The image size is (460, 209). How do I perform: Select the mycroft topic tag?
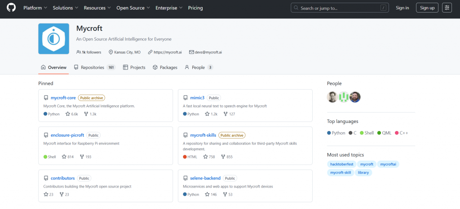(367, 164)
